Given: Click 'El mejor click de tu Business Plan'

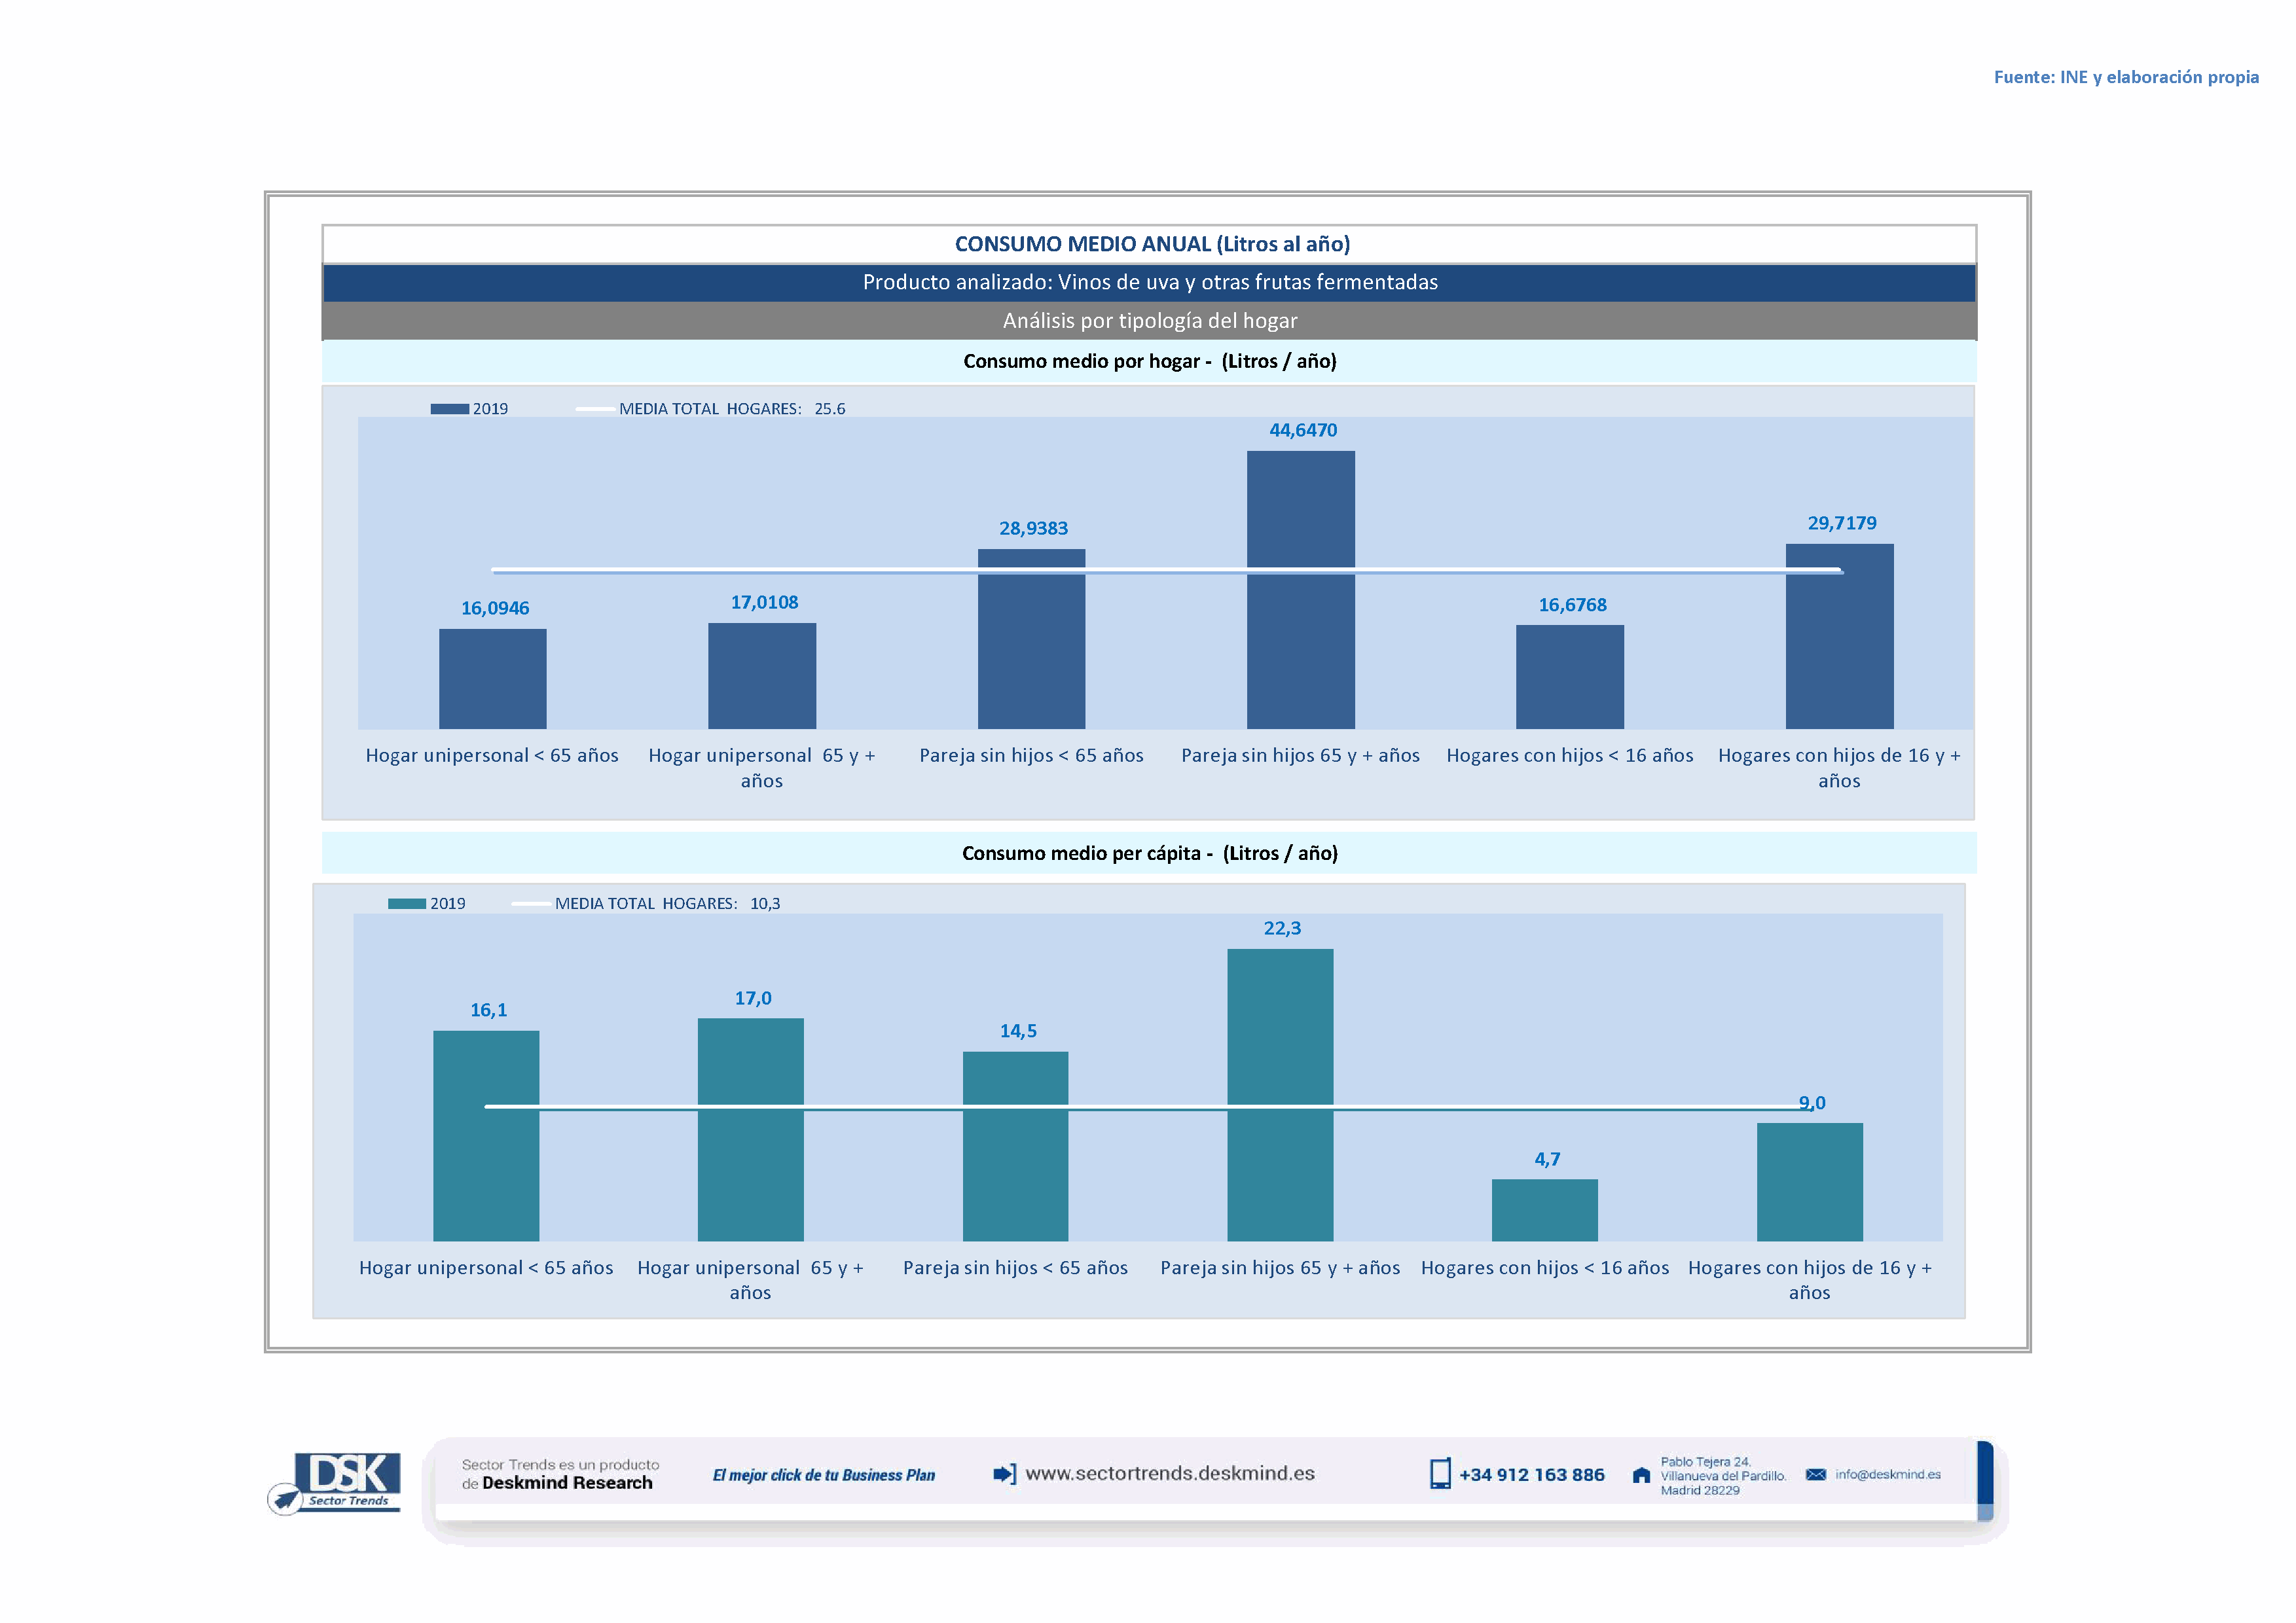Looking at the screenshot, I should [824, 1475].
